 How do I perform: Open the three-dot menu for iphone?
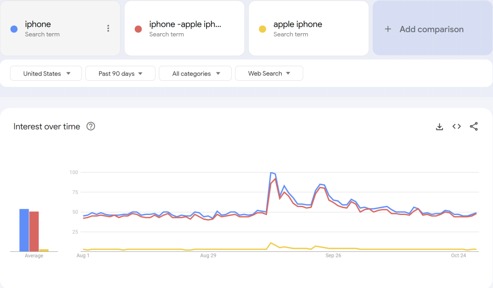[x=108, y=29]
